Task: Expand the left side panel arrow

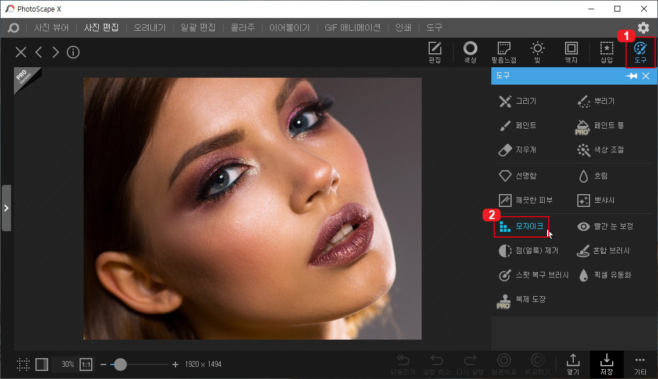Action: pos(6,207)
